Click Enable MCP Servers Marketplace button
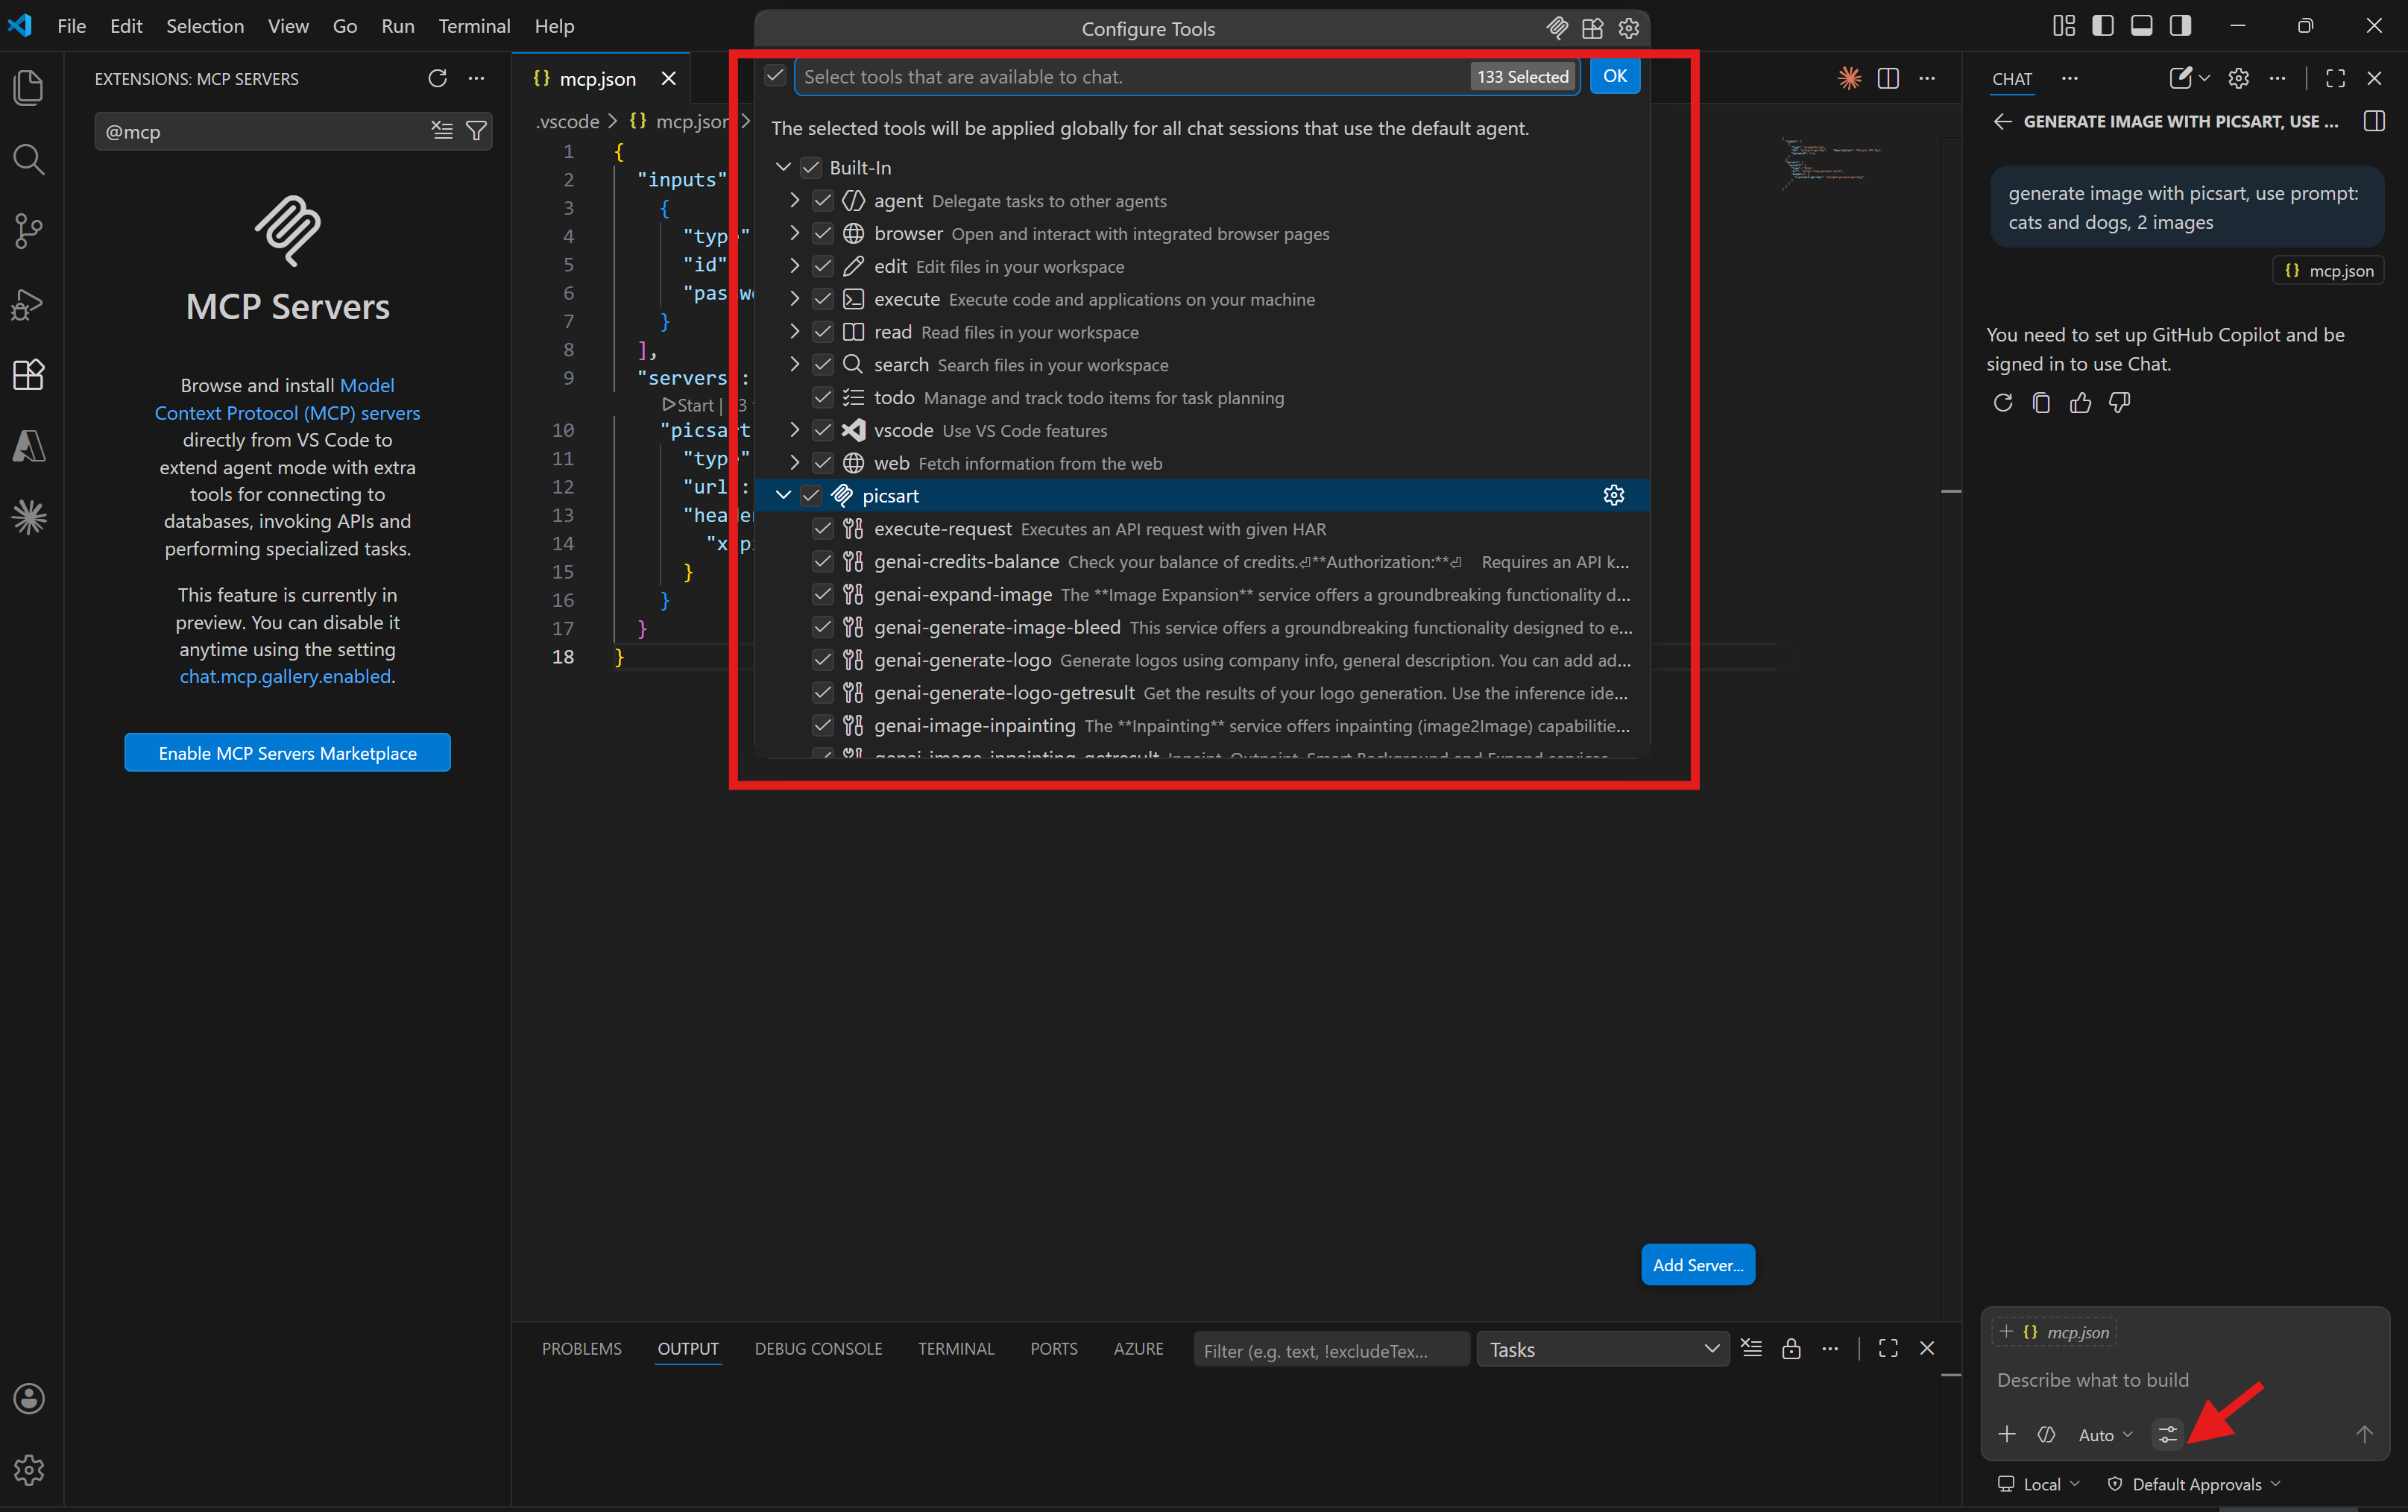 pos(287,753)
